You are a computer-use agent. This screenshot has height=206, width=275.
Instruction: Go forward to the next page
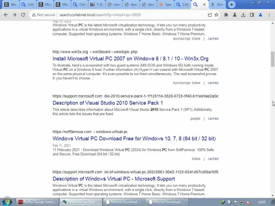tap(15, 15)
